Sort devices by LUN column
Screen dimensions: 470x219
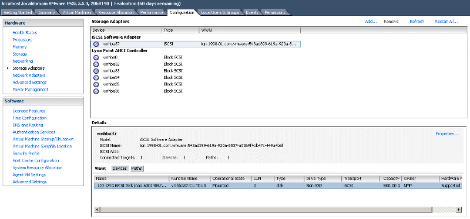point(263,179)
